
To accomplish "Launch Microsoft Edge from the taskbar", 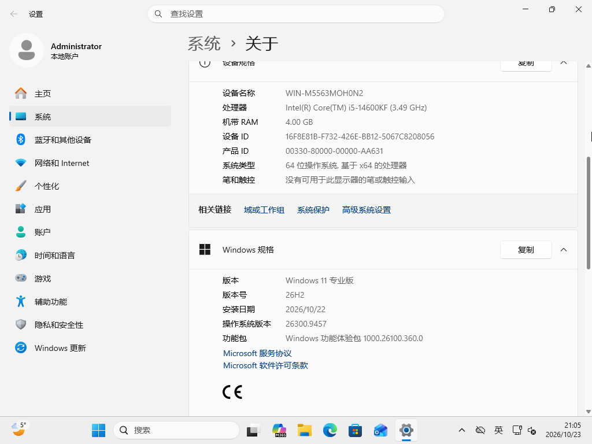I will (x=330, y=430).
